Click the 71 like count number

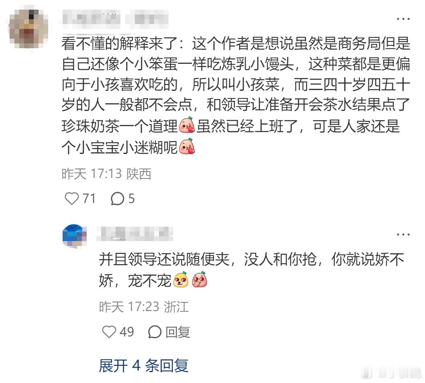pos(89,199)
